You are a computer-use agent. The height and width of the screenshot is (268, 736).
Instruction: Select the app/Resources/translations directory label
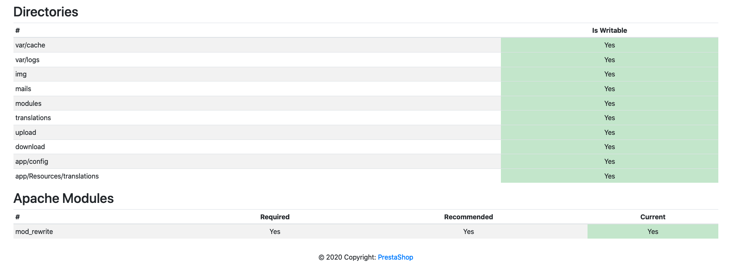[57, 176]
